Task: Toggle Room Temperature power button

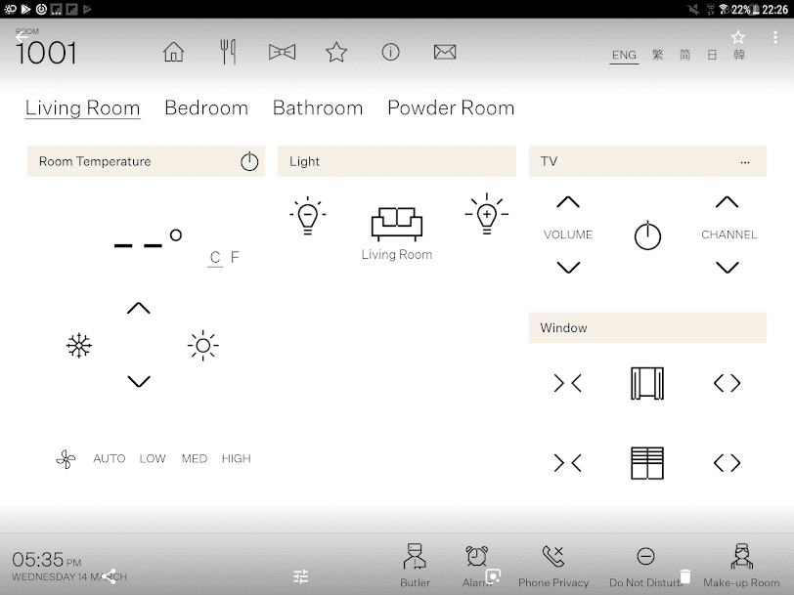Action: tap(249, 161)
